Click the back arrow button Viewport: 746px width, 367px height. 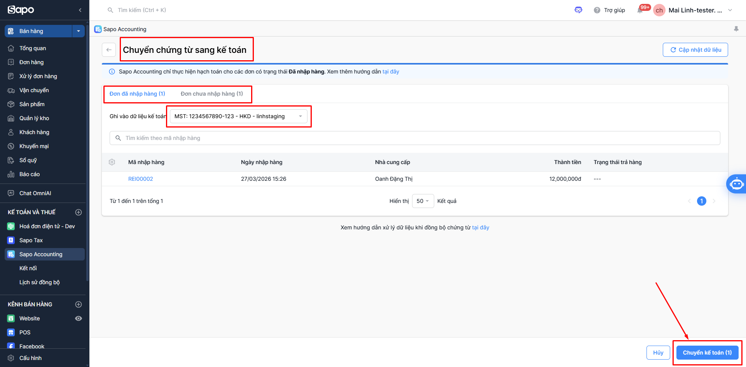coord(109,50)
